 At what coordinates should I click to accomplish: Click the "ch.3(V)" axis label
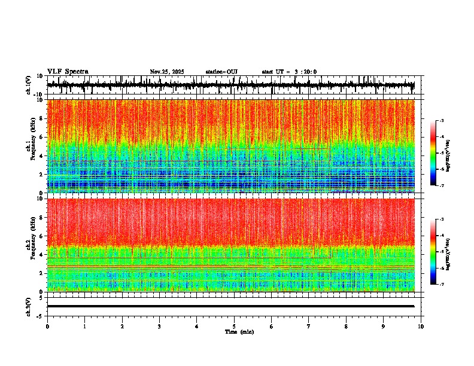(x=28, y=307)
